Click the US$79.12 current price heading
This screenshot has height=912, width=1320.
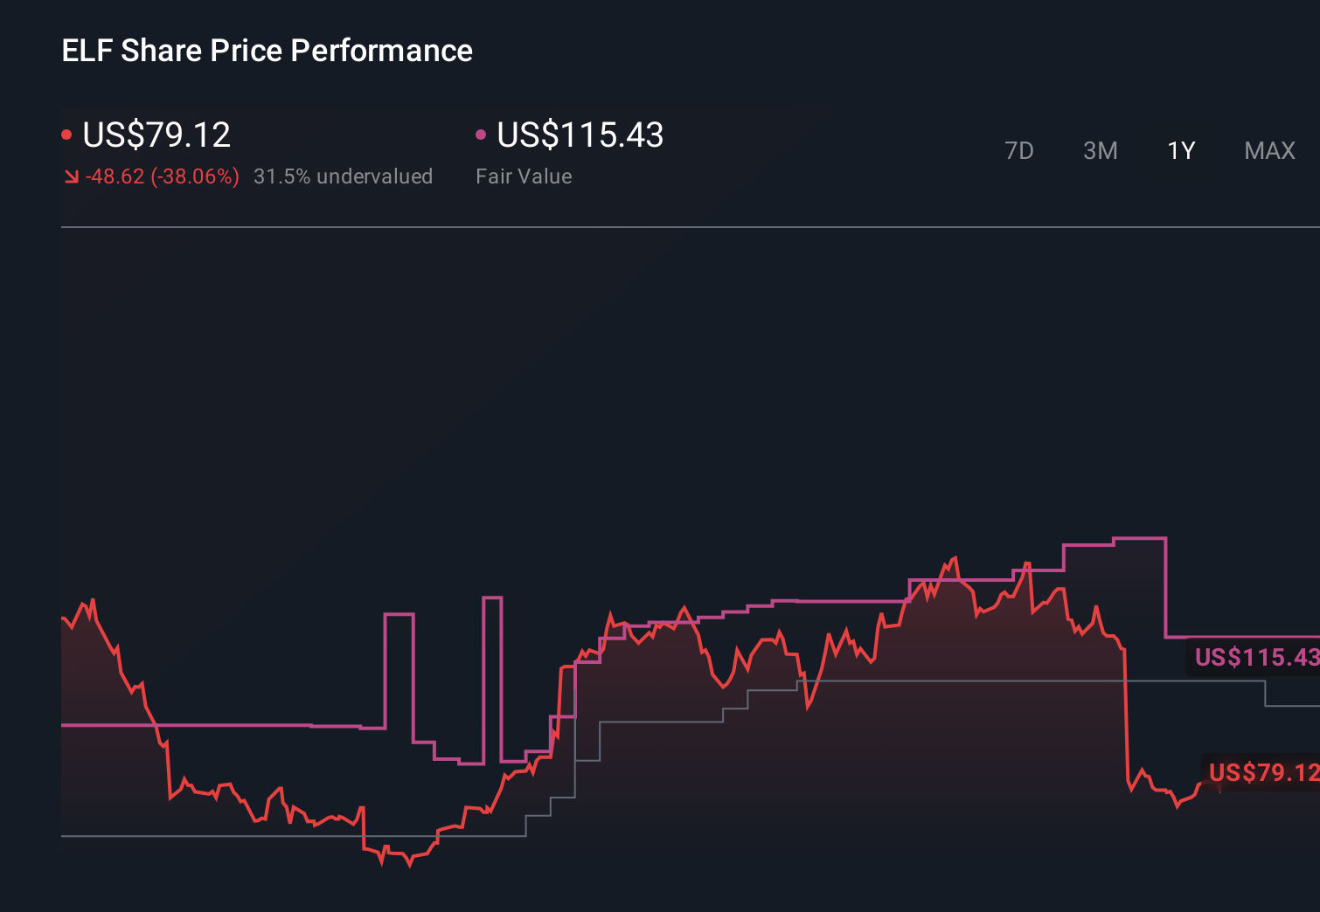click(156, 135)
